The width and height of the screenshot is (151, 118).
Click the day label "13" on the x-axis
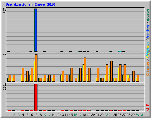pos(62,115)
